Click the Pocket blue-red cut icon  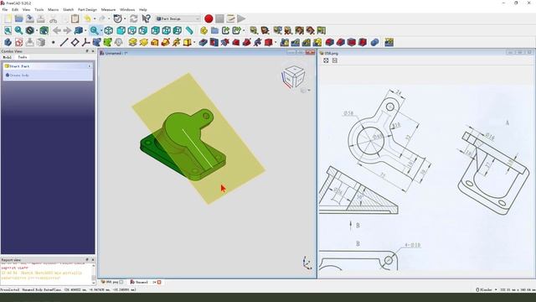[x=203, y=43]
